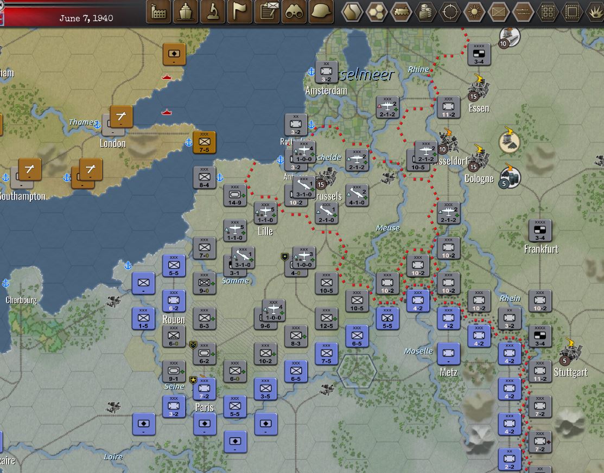Open the naval ship convoy screen
This screenshot has height=473, width=604.
[185, 11]
